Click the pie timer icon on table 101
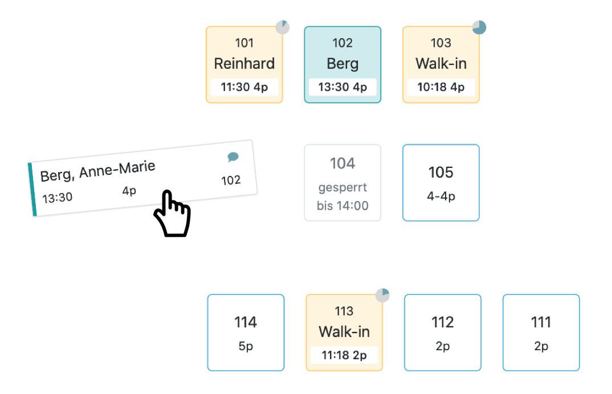612x394 pixels. [x=283, y=27]
